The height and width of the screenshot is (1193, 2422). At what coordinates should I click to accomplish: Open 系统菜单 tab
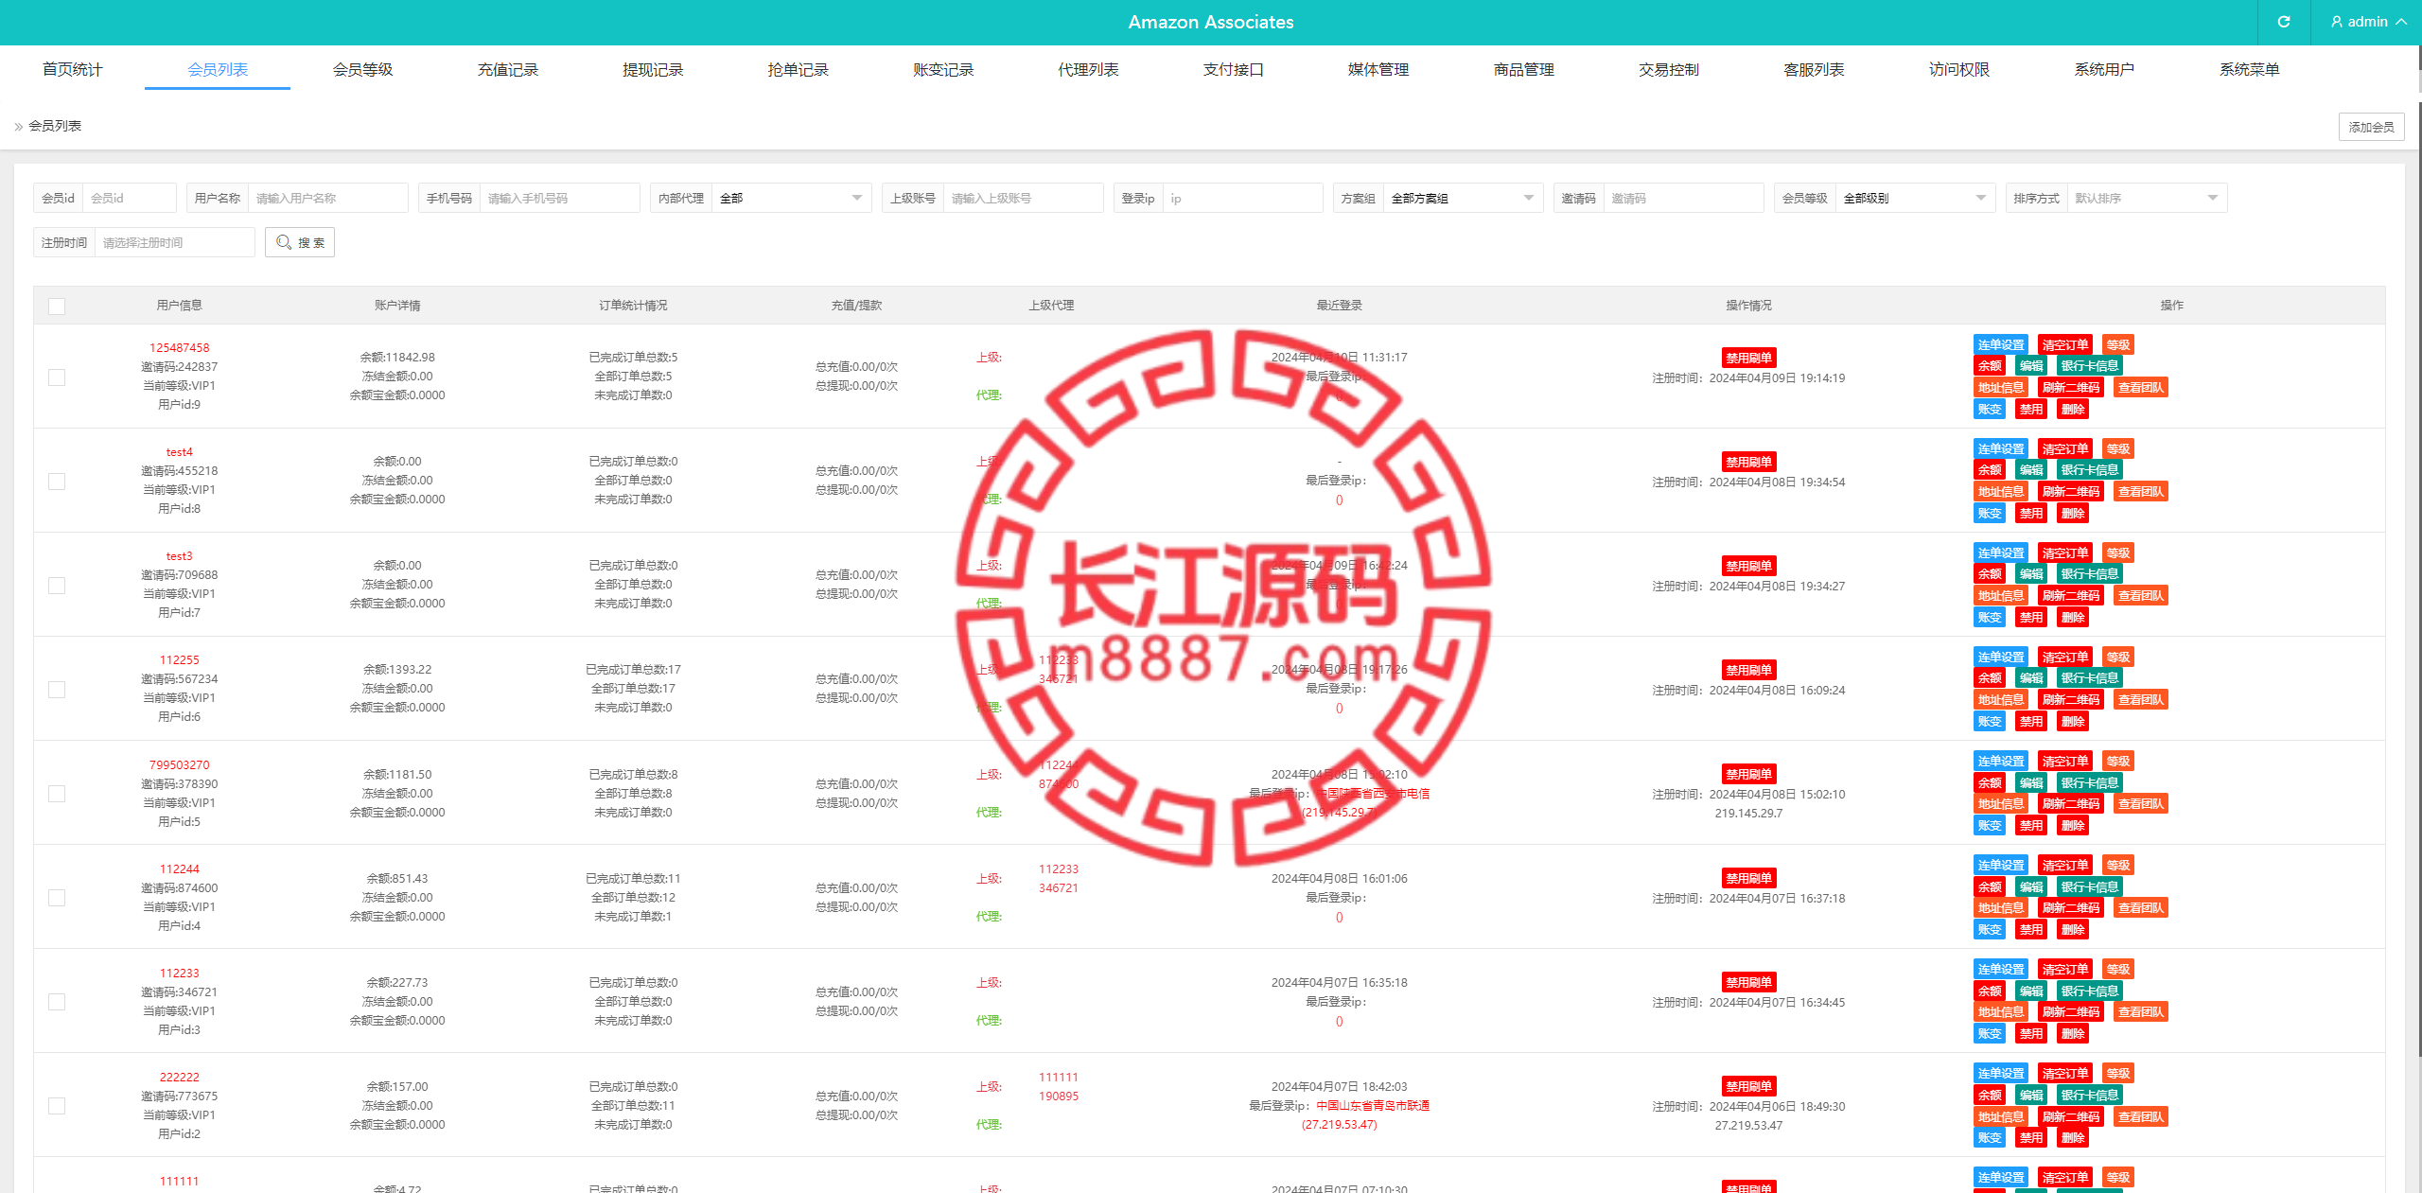click(2249, 69)
